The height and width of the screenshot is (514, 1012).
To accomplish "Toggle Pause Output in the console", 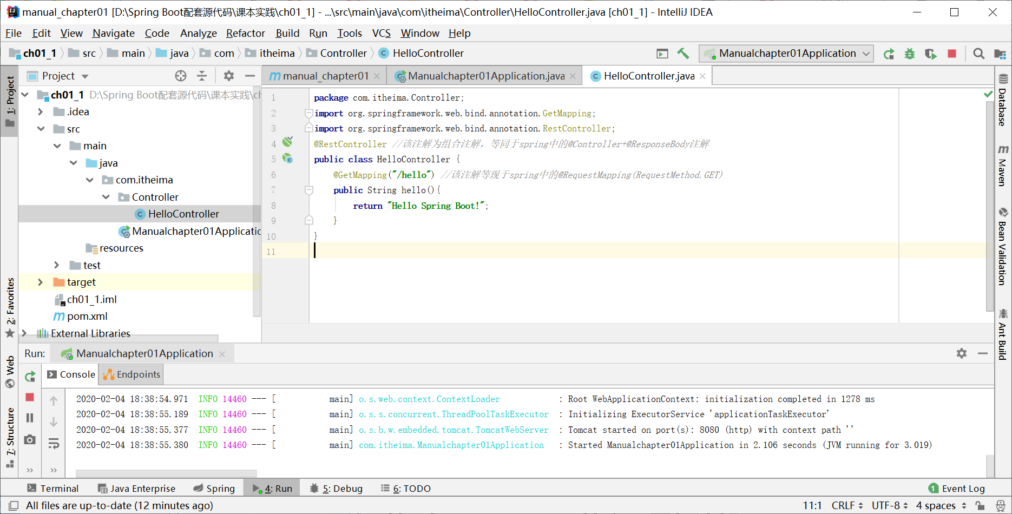I will 30,418.
